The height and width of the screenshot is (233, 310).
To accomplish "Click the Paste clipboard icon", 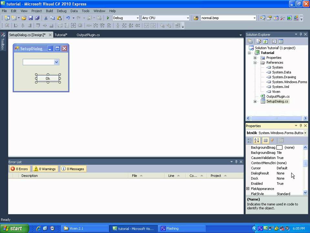I will [59, 18].
